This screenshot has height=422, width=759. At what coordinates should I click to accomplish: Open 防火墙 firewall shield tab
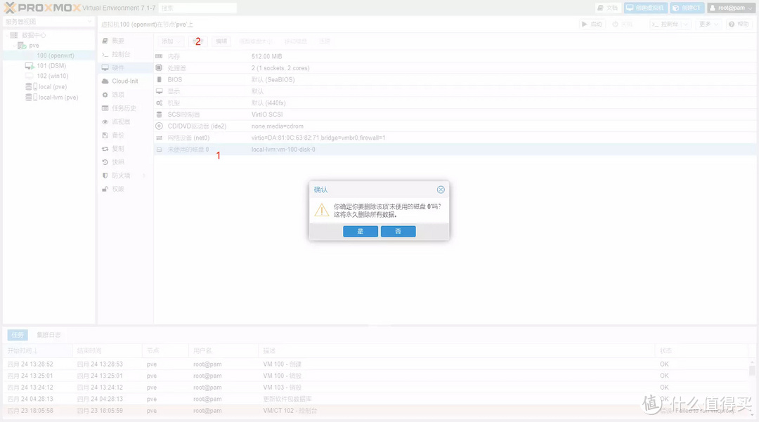point(125,176)
